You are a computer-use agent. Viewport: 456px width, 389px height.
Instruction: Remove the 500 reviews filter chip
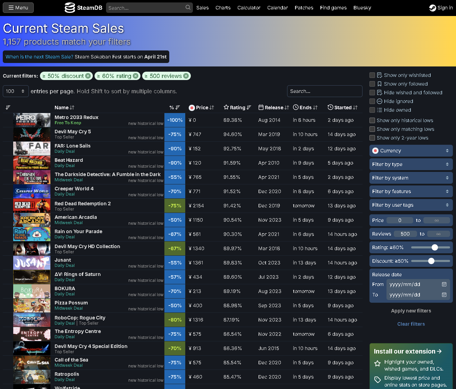(x=186, y=76)
